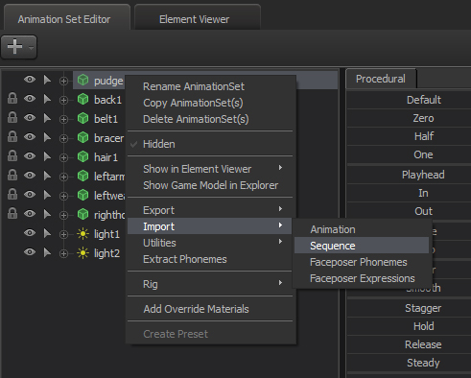Click the green model cube icon for pudge
471x378 pixels.
pyautogui.click(x=83, y=81)
